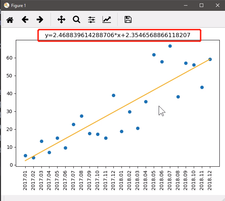Click the data point above 2018.08
The height and width of the screenshot is (201, 225).
[178, 97]
